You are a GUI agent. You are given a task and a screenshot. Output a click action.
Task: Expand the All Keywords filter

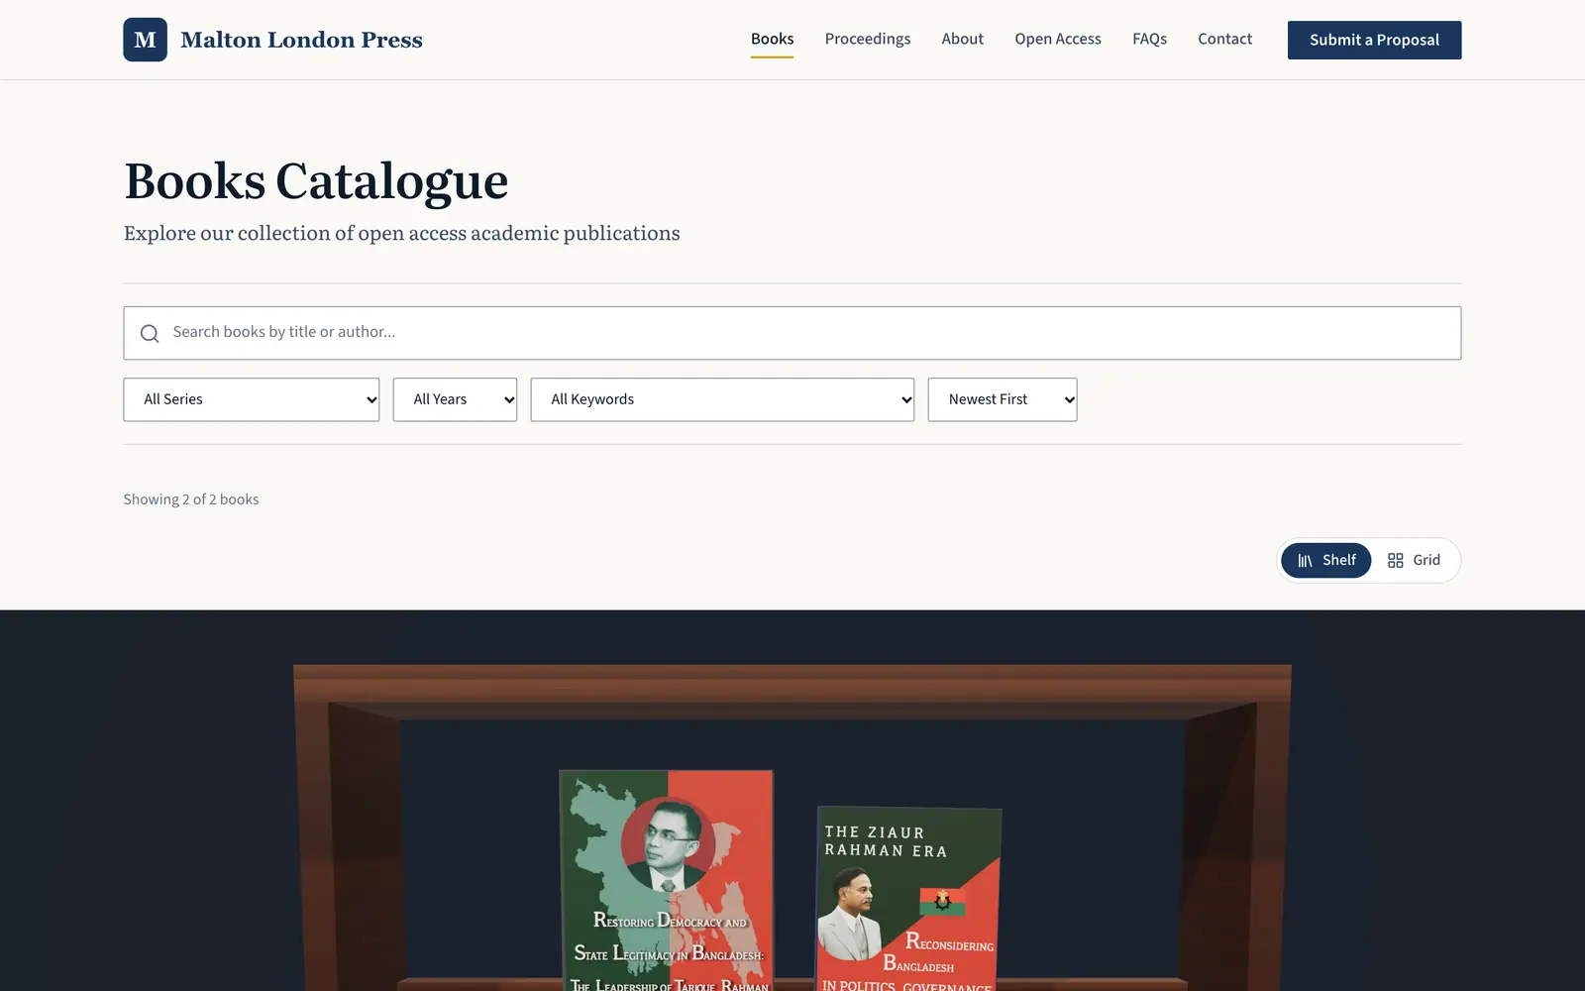[x=722, y=399]
